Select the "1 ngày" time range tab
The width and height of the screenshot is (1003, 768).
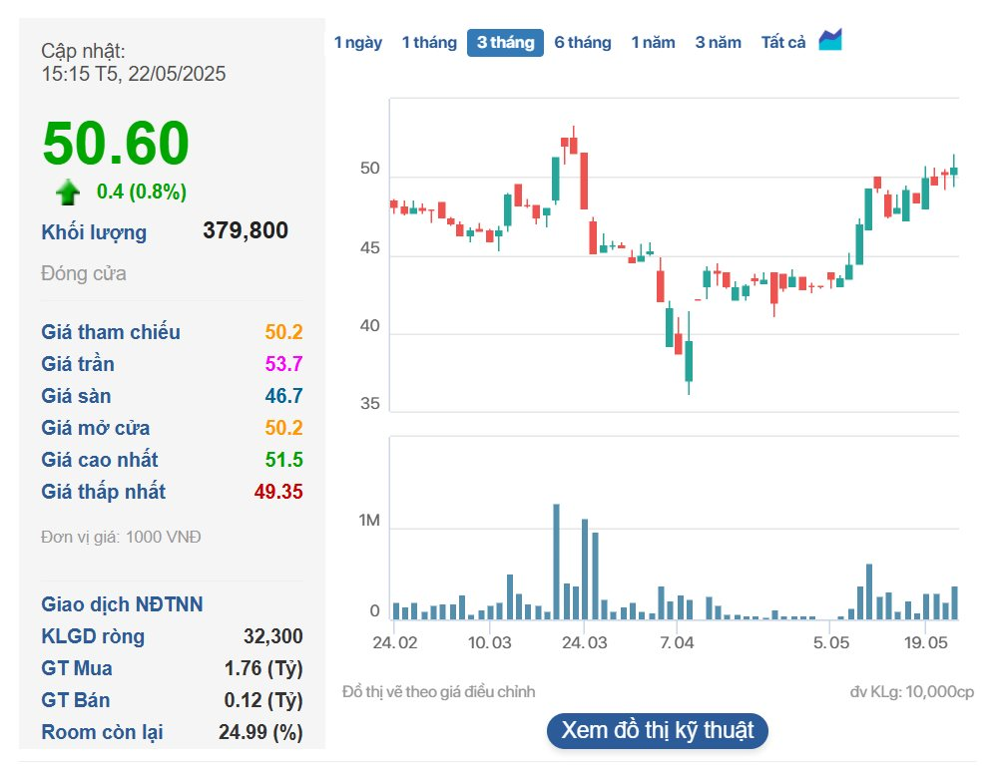click(358, 42)
